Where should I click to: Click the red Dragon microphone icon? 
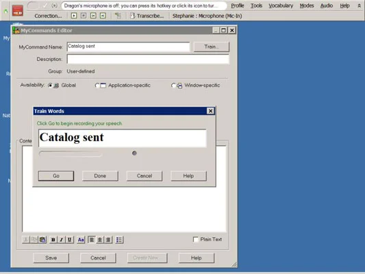pyautogui.click(x=18, y=11)
